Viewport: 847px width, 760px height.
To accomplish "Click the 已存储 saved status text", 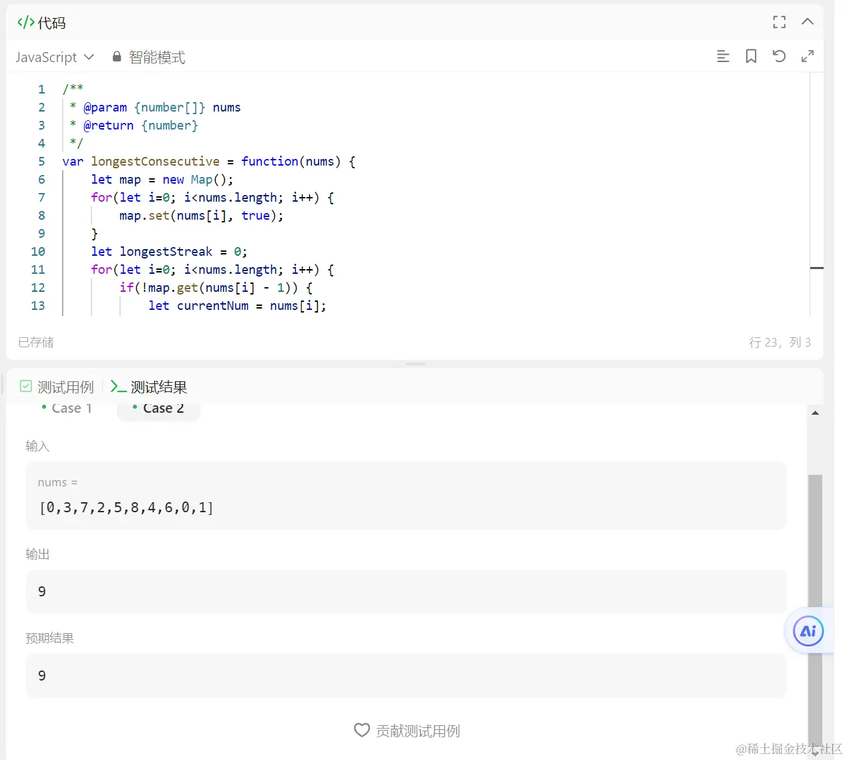I will point(36,343).
